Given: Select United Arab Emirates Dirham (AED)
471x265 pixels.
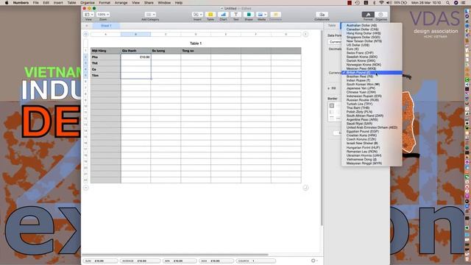Looking at the screenshot, I should [x=372, y=127].
